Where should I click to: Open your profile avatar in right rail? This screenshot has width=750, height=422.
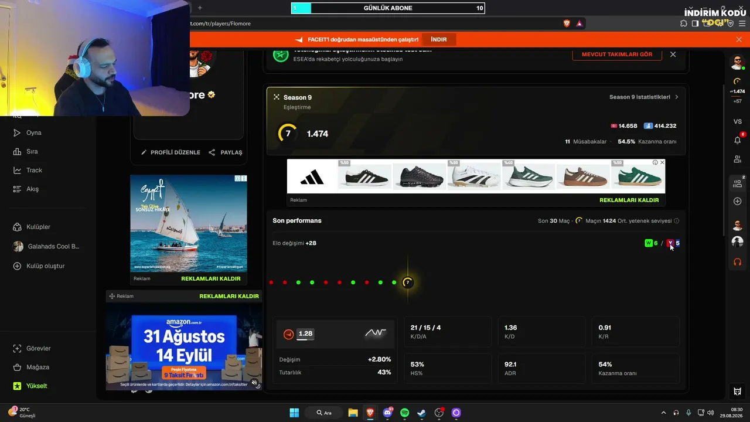(738, 62)
